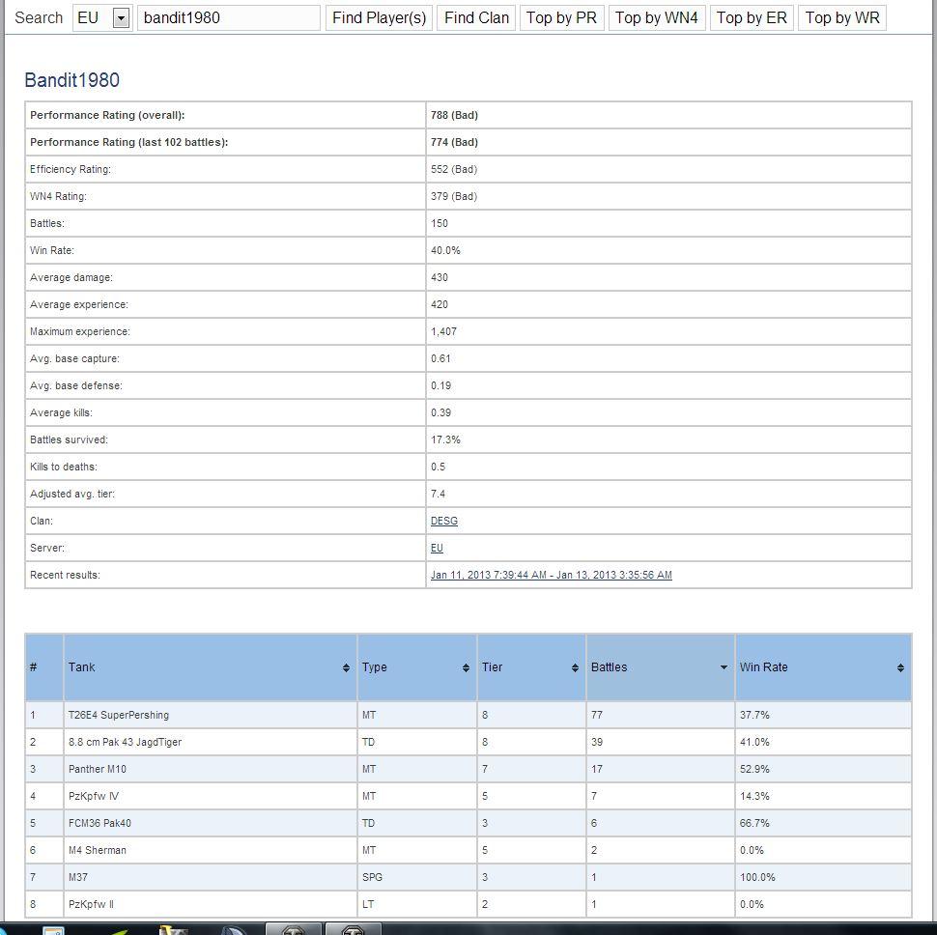Screen dimensions: 937x935
Task: Click the 39 battles cell
Action: point(661,742)
